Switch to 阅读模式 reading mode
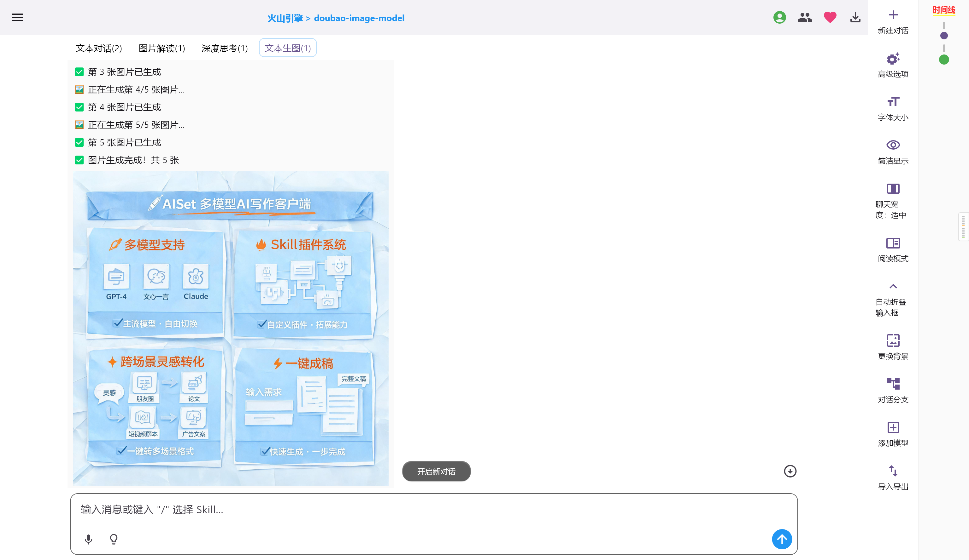This screenshot has height=560, width=969. 893,250
